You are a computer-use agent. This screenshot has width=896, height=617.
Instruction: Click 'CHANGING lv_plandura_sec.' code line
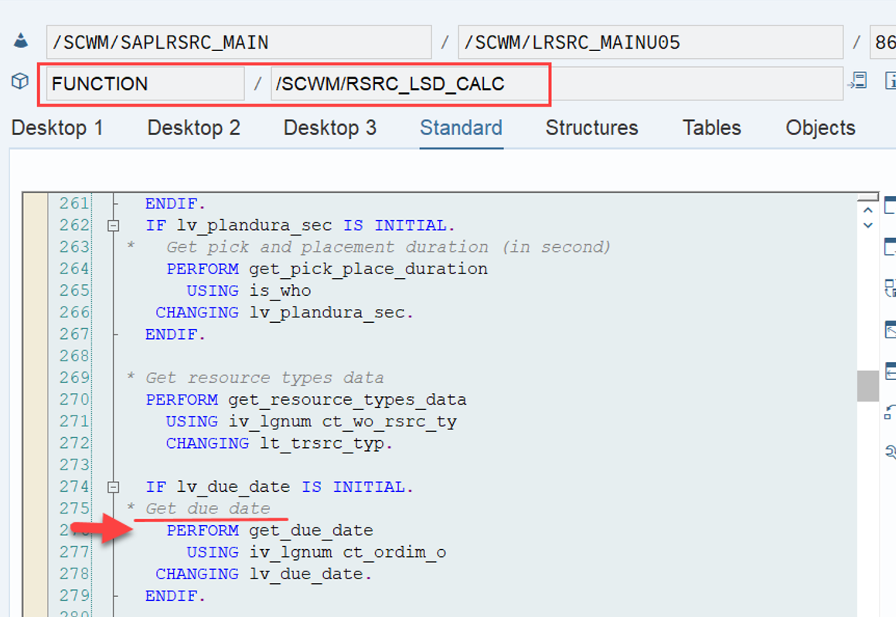(x=284, y=313)
